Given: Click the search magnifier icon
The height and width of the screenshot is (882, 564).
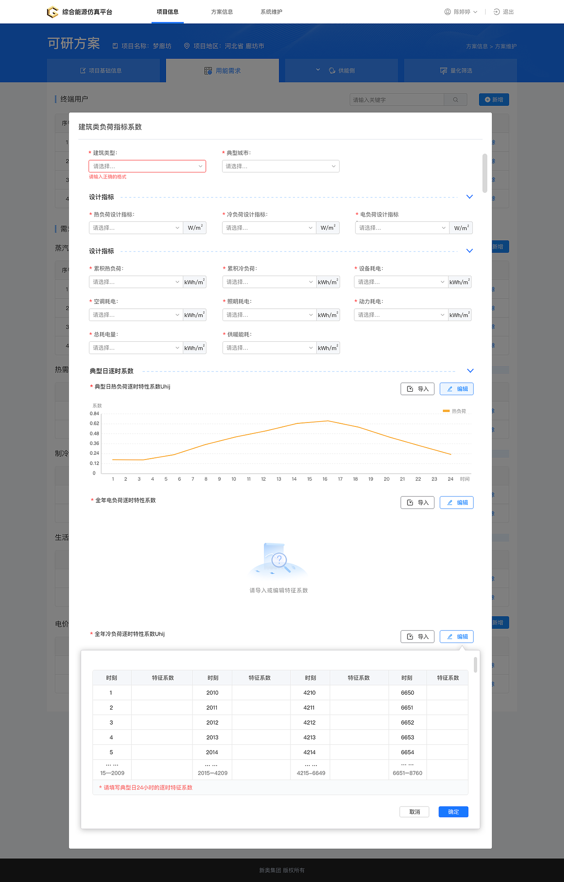Looking at the screenshot, I should (456, 100).
